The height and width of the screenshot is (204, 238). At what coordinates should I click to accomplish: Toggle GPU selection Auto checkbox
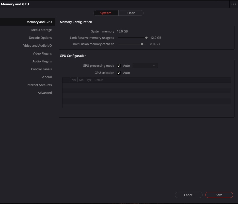pyautogui.click(x=119, y=73)
